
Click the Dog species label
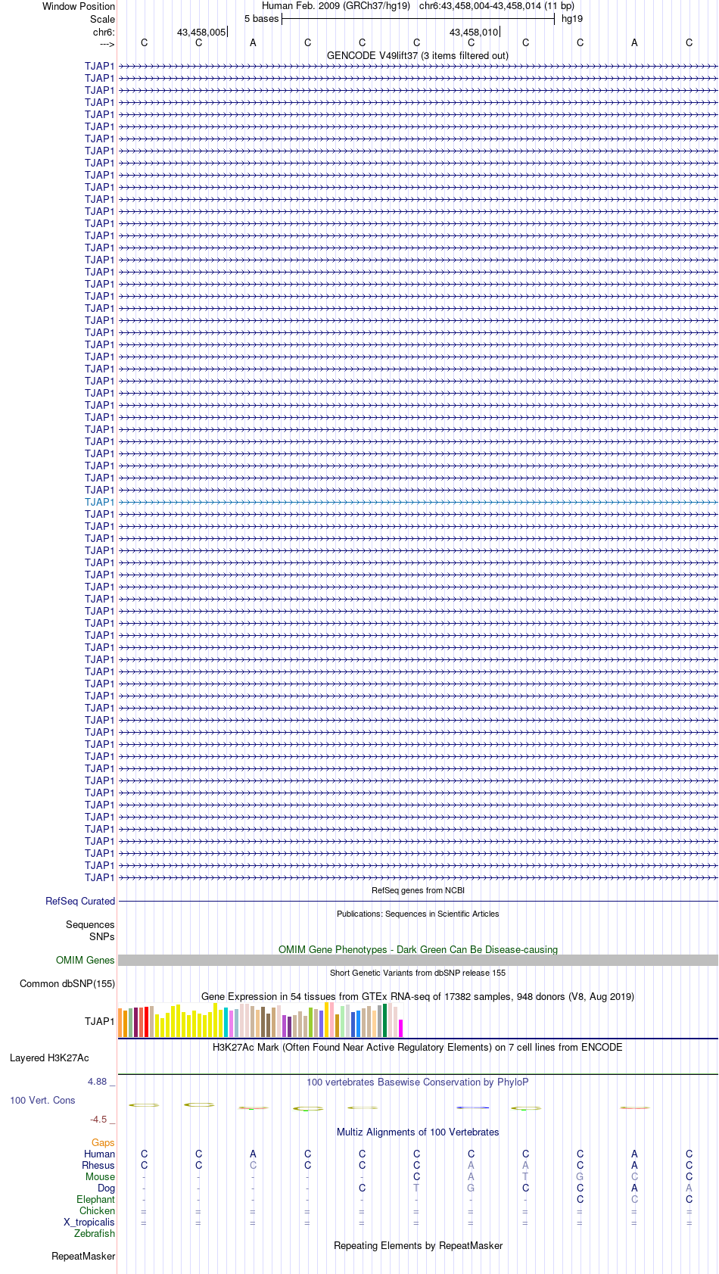tap(107, 1188)
